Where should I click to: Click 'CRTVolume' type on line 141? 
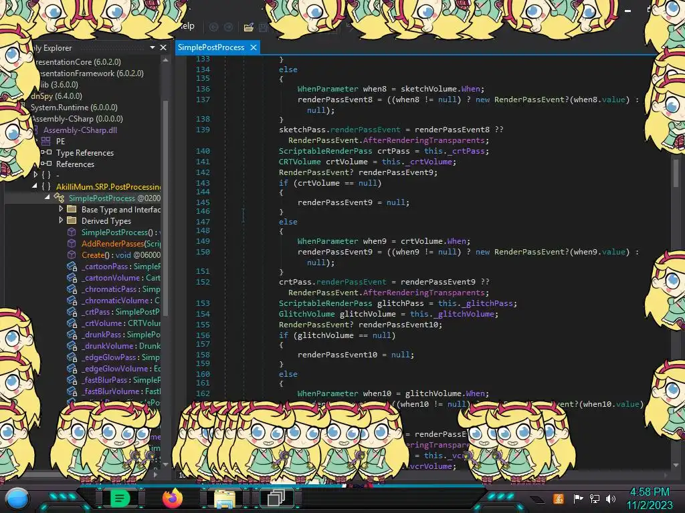(x=300, y=162)
